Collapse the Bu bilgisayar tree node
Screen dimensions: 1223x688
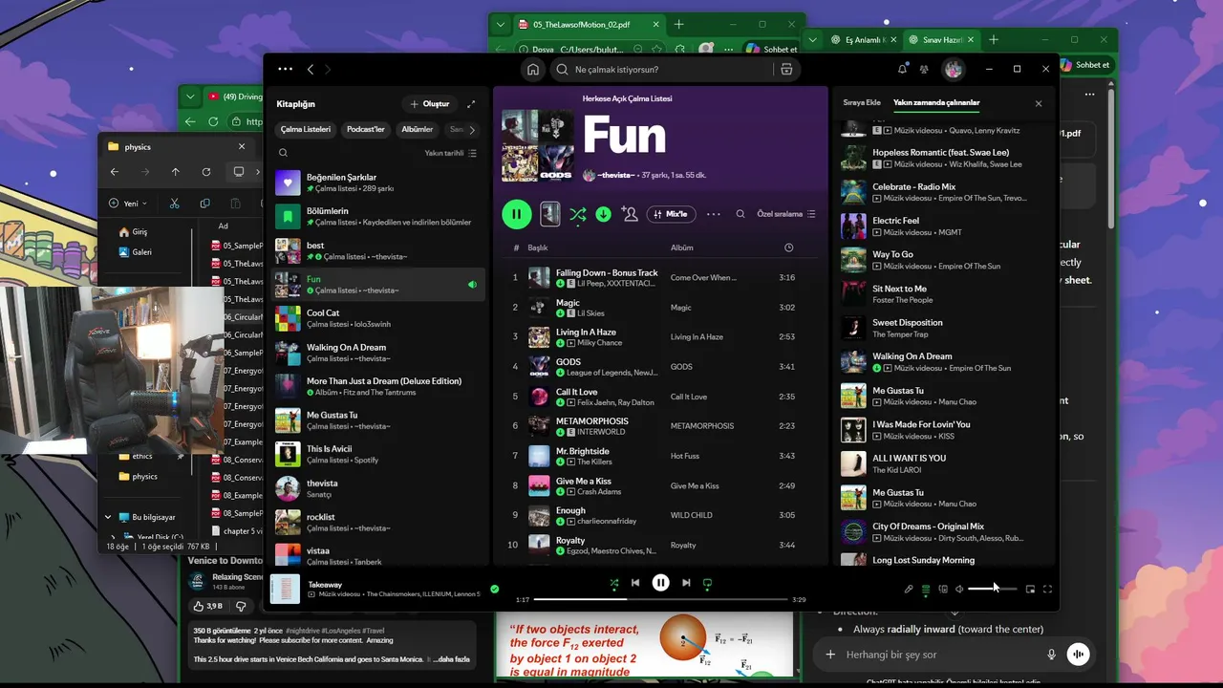[x=108, y=517]
